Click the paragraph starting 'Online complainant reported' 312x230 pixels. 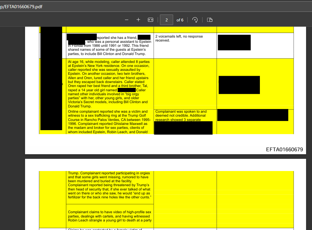click(109, 122)
